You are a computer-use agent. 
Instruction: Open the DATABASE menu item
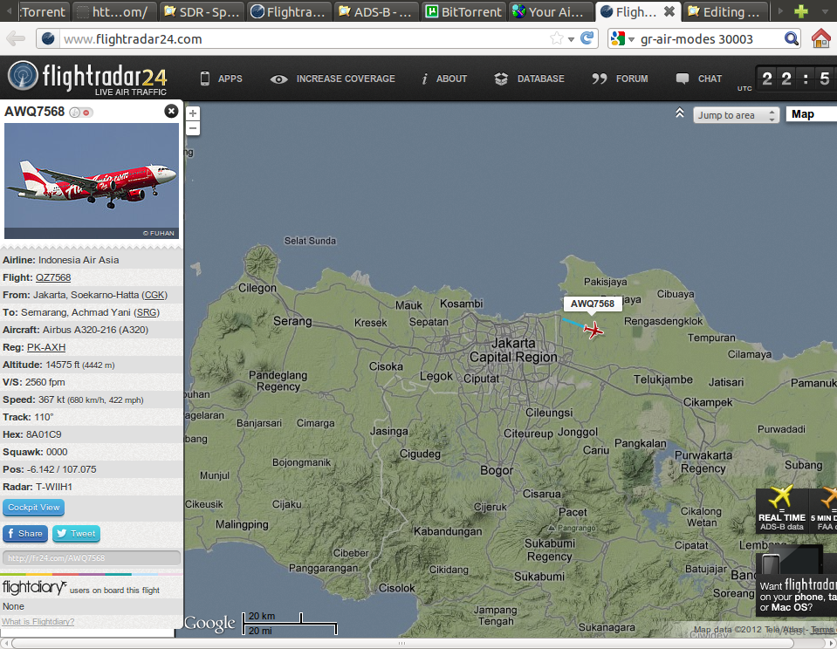click(529, 79)
